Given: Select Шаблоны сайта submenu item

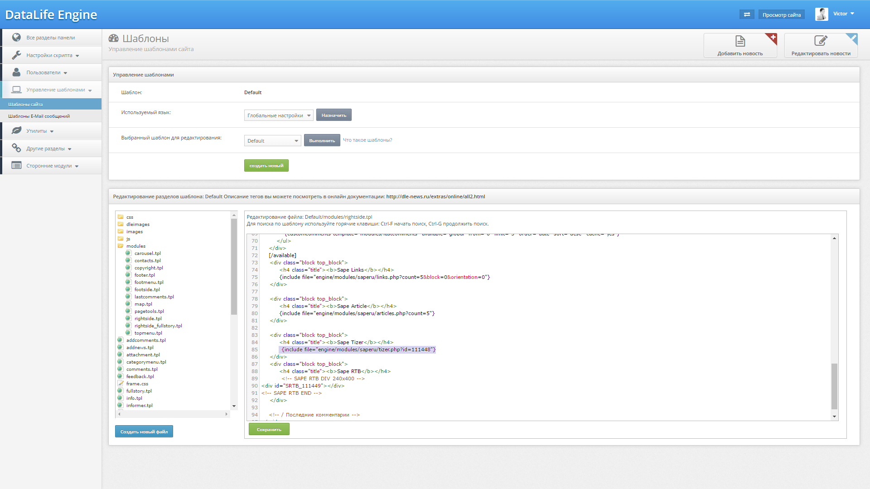Looking at the screenshot, I should (25, 105).
